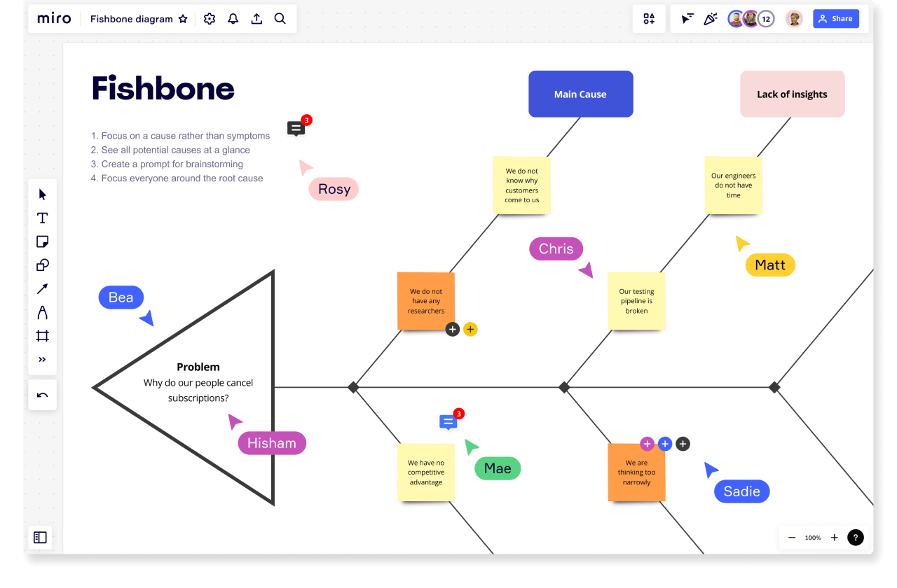Activate the select cursor tool
Screen dimensions: 897x588
[42, 194]
